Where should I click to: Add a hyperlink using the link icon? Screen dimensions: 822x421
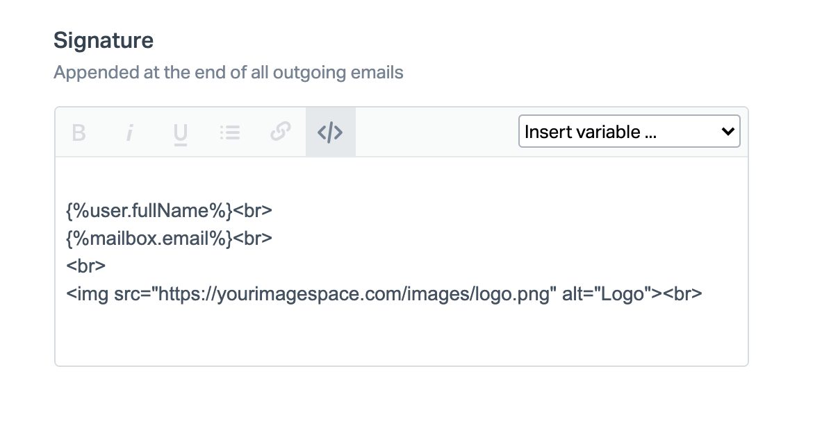tap(280, 132)
